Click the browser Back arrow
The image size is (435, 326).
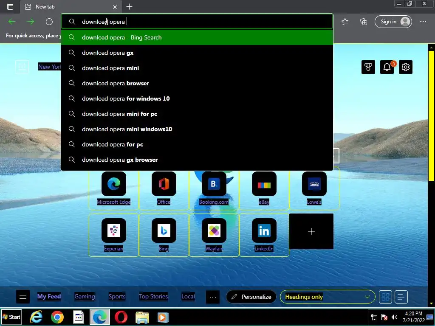(x=12, y=22)
